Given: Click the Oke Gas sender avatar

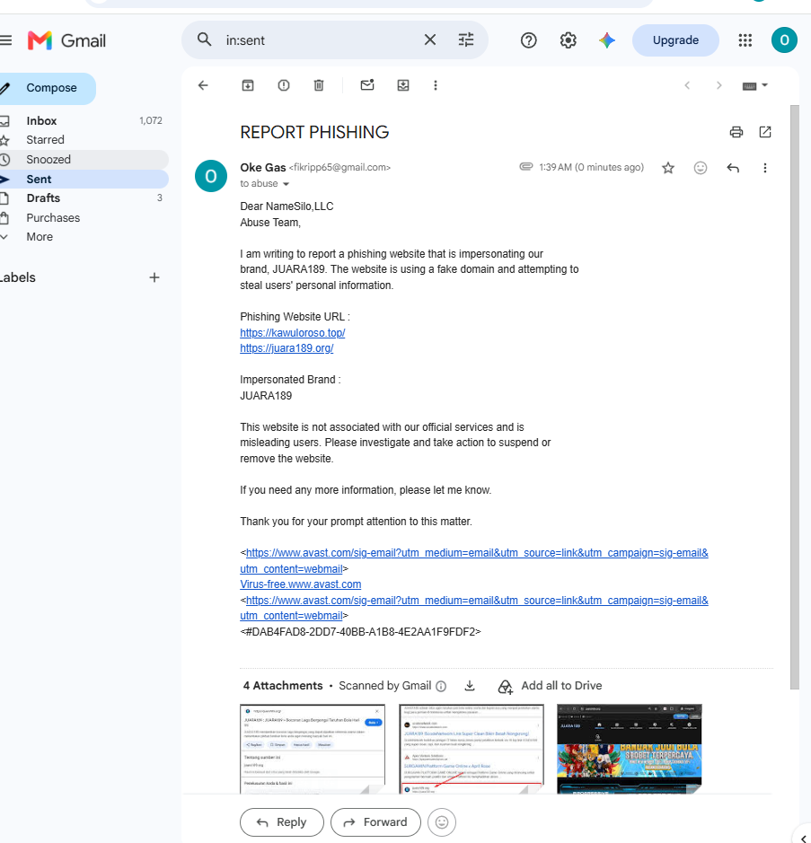Looking at the screenshot, I should (211, 176).
